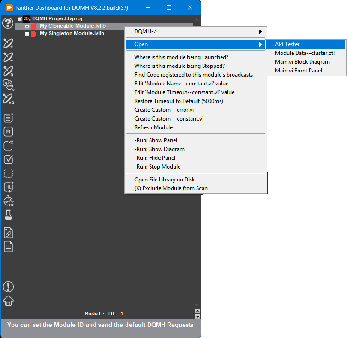Close the Panther Dashboard window
Image resolution: width=347 pixels, height=338 pixels.
point(190,7)
